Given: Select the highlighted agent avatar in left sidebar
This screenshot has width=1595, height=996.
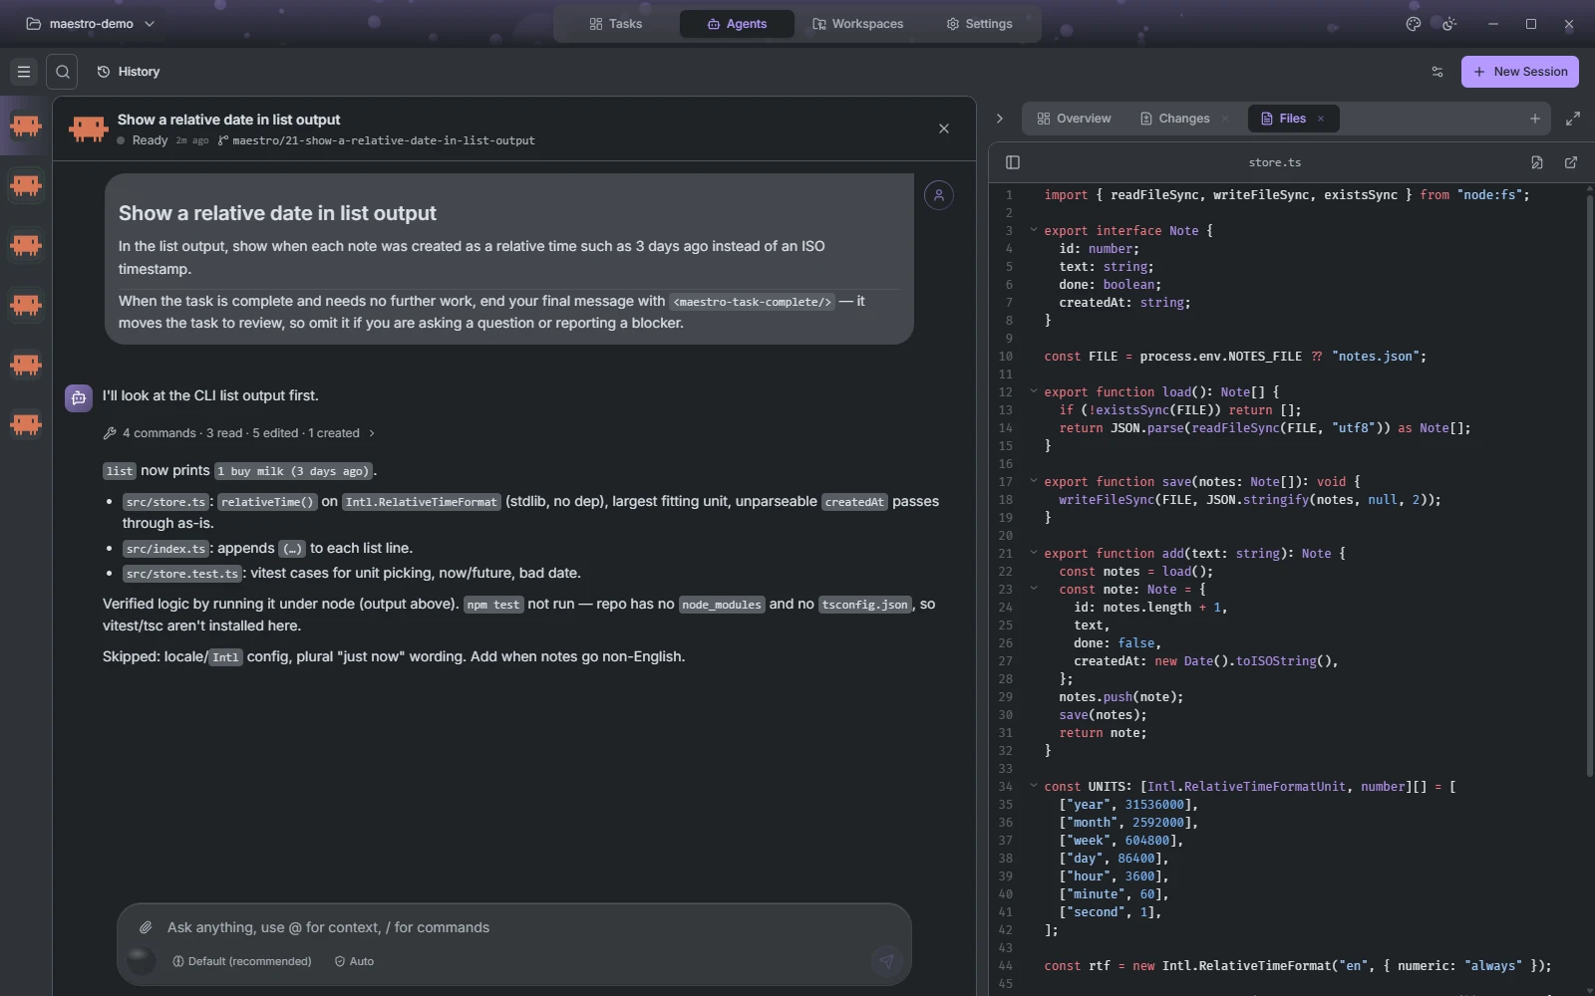Looking at the screenshot, I should click(x=26, y=125).
